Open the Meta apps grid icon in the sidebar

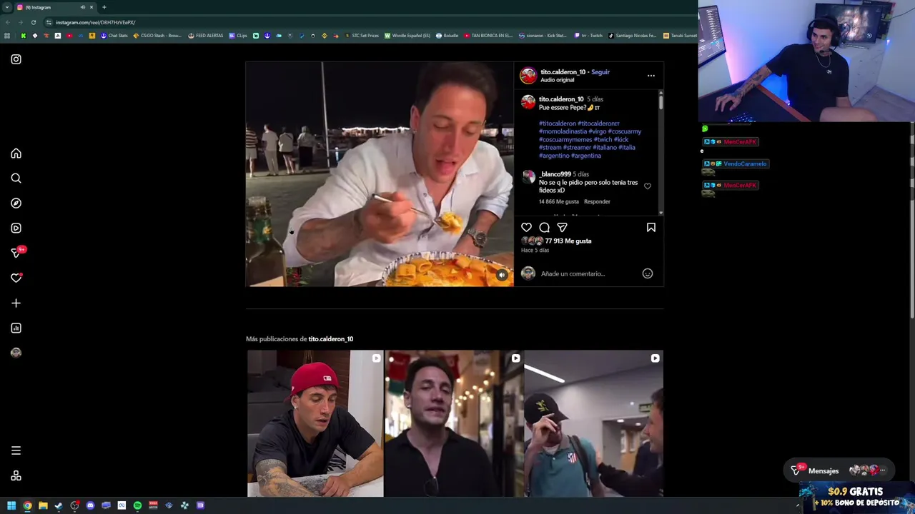[x=16, y=476]
